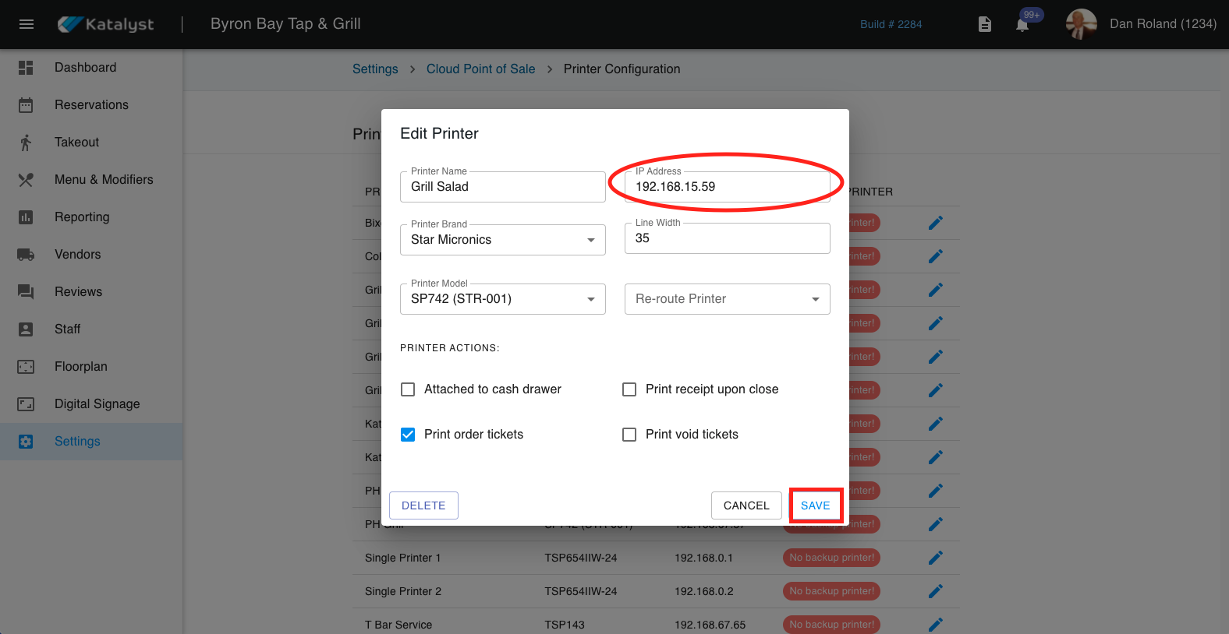This screenshot has height=634, width=1229.
Task: Open the hamburger navigation menu
Action: click(x=26, y=24)
